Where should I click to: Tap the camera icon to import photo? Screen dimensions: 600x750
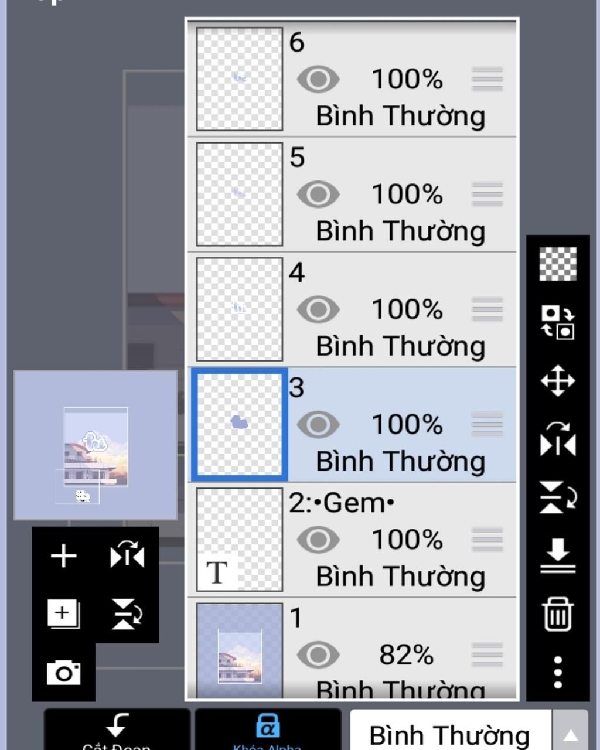click(63, 672)
